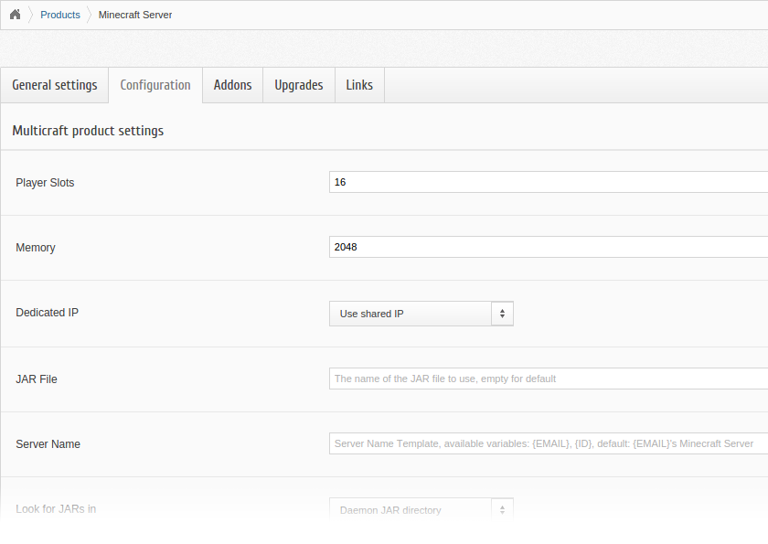Focus the Memory input field
Screen dimensions: 768x544
click(549, 247)
